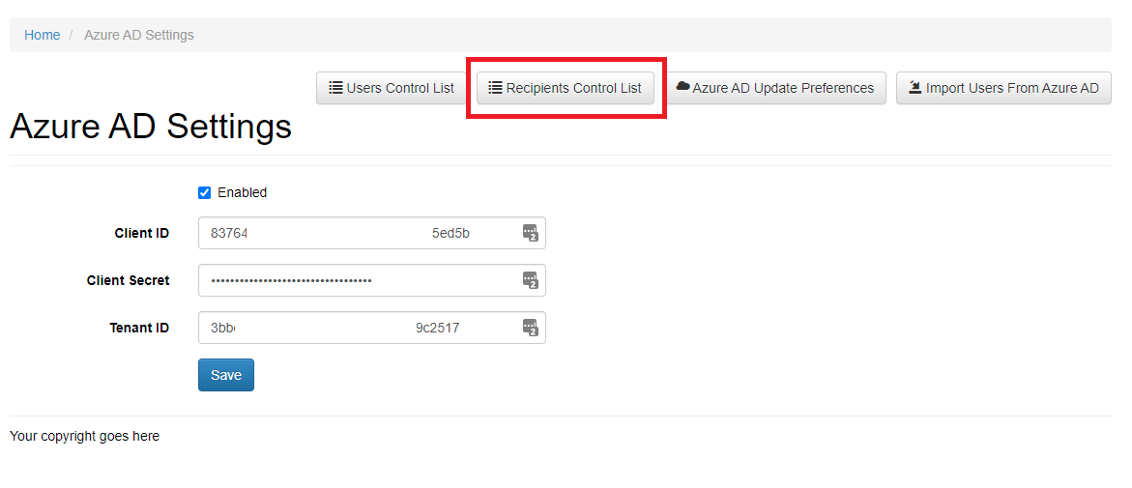Click the list icon on Users Control List
The image size is (1132, 488).
335,88
